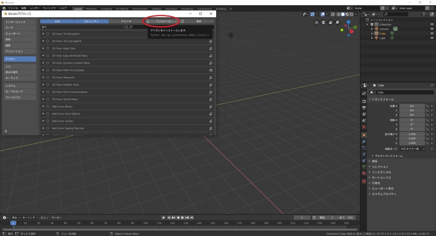Open the Object properties tab icon
Image resolution: width=436 pixels, height=236 pixels.
[364, 135]
